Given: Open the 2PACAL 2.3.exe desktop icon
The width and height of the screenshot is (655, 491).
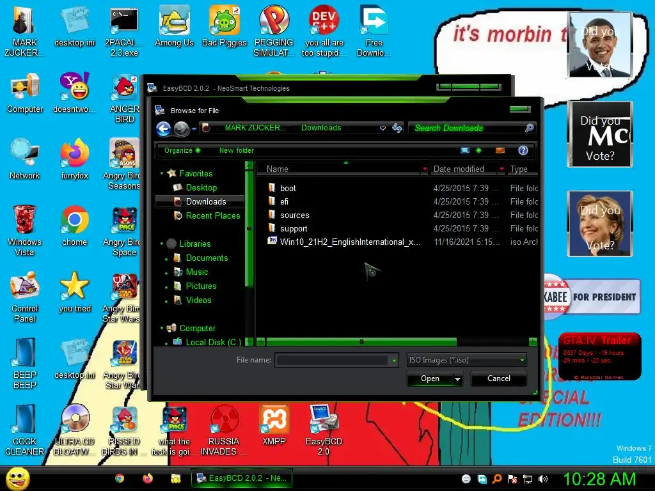Looking at the screenshot, I should click(x=124, y=31).
